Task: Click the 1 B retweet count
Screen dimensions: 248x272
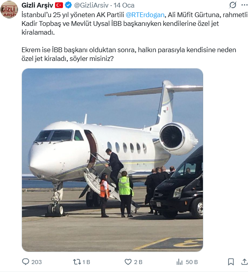Action: point(86,262)
